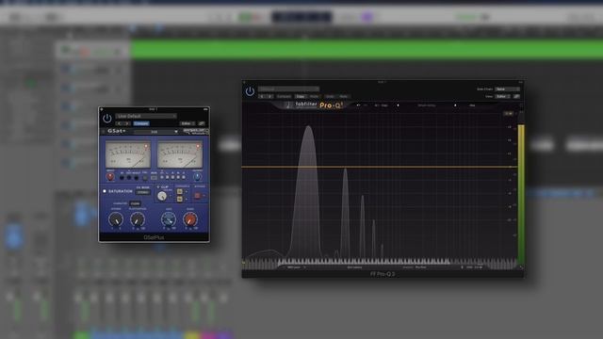Click the blue output knob below right VU meter
The height and width of the screenshot is (339, 603).
[197, 177]
